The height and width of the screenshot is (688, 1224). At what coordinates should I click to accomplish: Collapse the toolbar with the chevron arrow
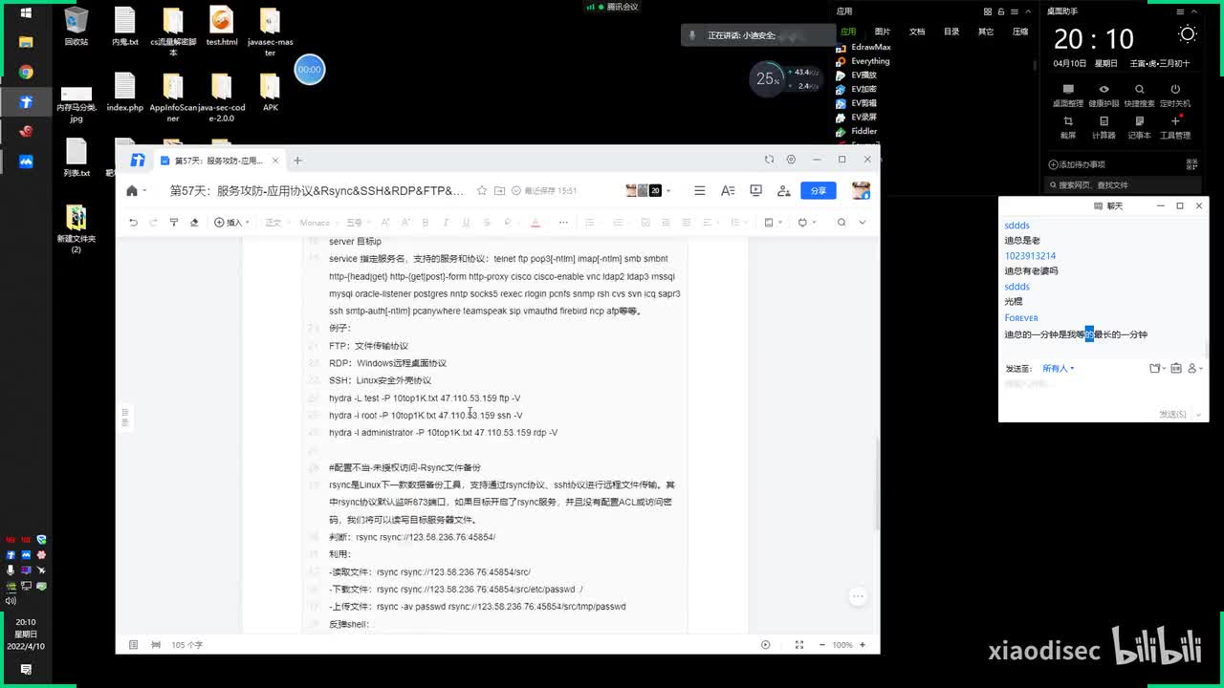[x=863, y=223]
